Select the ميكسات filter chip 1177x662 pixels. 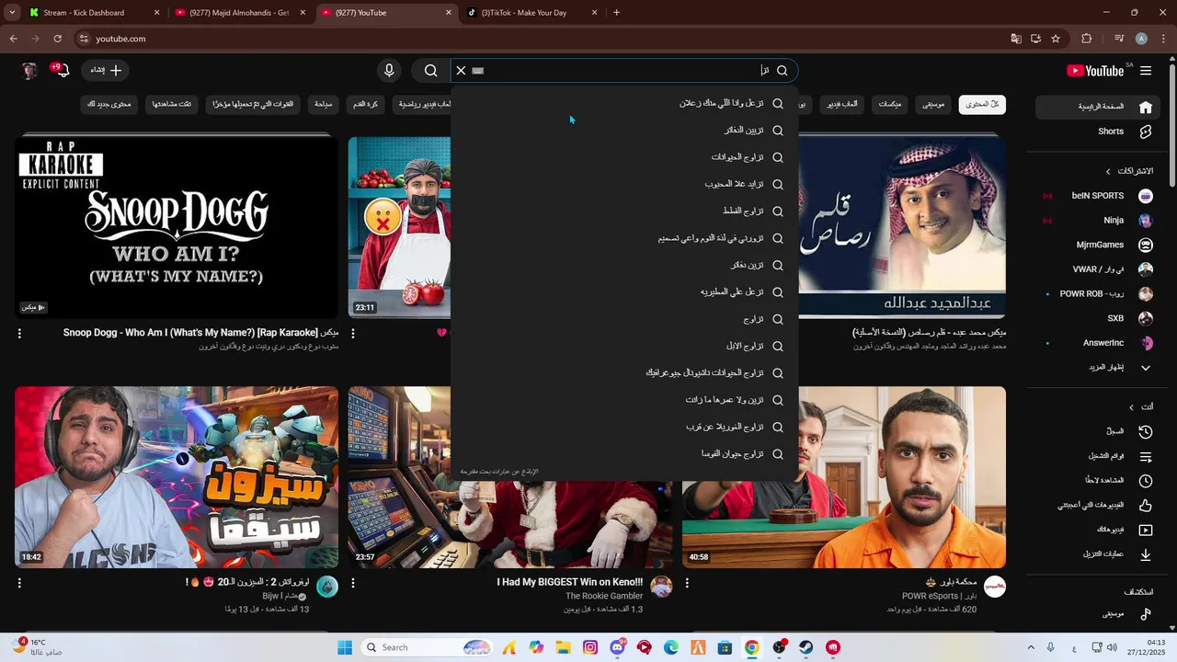click(890, 104)
